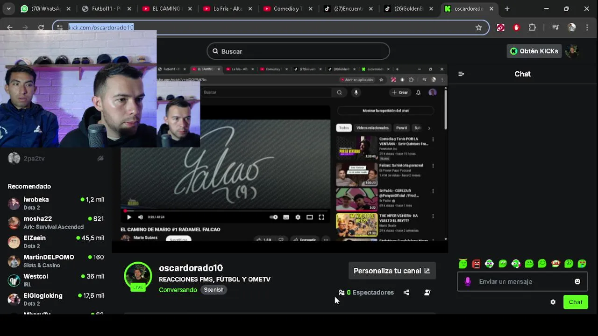View site information icon in address bar
Screen dimensions: 598x336
60,28
